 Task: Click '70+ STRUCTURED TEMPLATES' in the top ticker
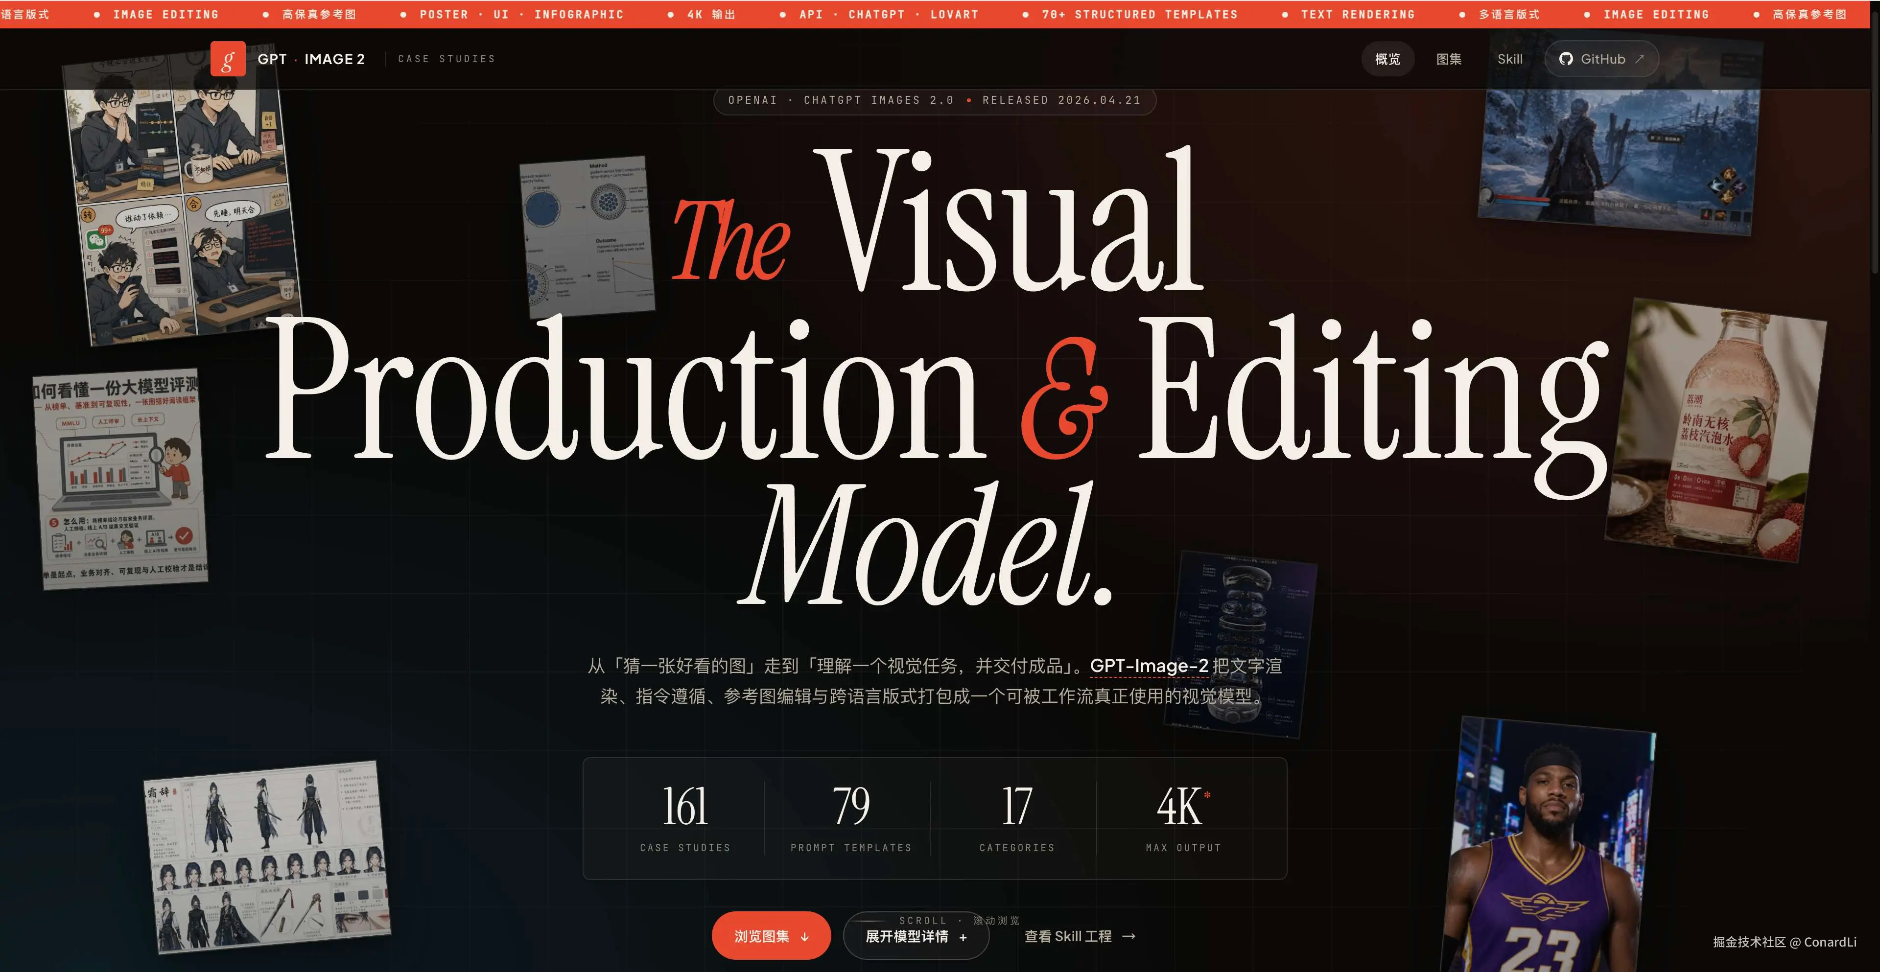pyautogui.click(x=1139, y=13)
